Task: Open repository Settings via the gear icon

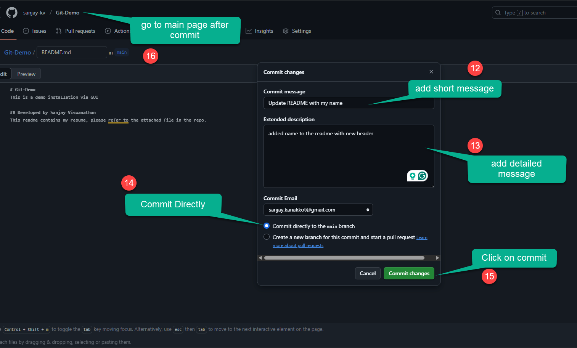Action: (285, 31)
